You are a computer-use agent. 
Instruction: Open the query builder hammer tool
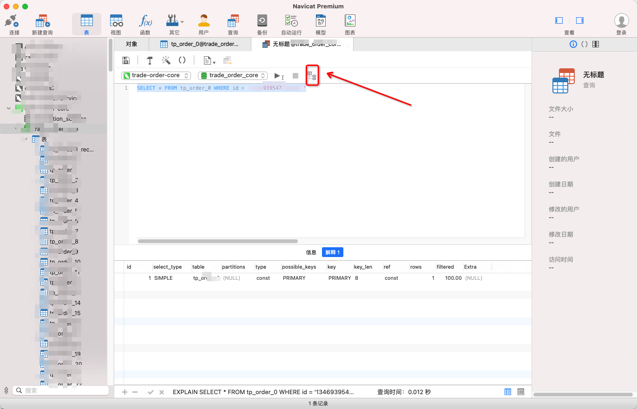150,60
